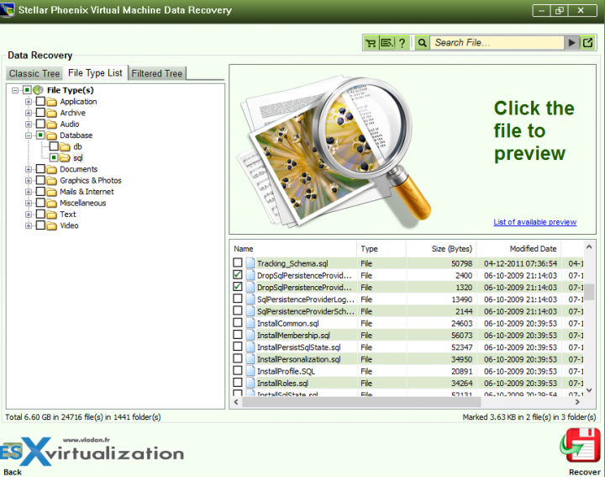Check the InstallMembership.sql checkbox
This screenshot has height=477, width=605.
(x=238, y=335)
